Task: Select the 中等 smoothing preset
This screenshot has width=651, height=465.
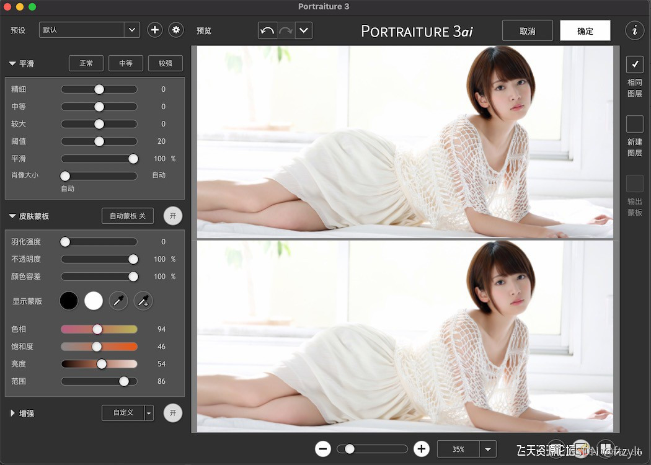Action: 126,63
